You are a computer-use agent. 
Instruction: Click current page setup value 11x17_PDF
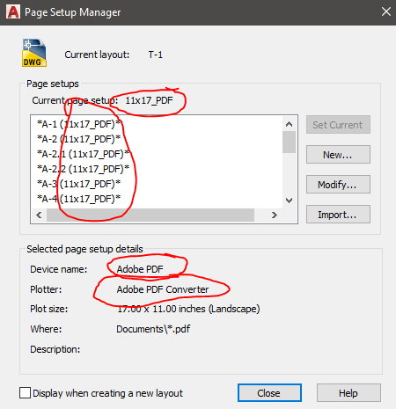point(150,100)
